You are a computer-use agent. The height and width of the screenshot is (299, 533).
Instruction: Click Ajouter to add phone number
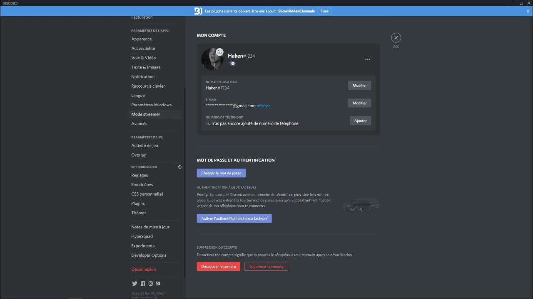pos(360,121)
